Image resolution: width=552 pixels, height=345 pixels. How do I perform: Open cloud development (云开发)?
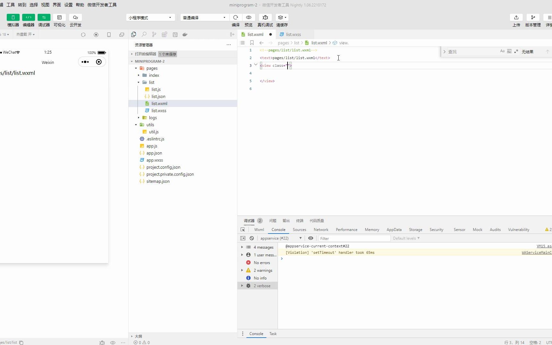(x=76, y=17)
